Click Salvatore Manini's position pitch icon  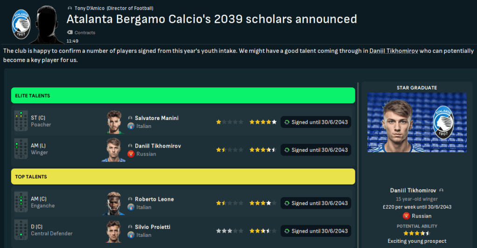[21, 121]
